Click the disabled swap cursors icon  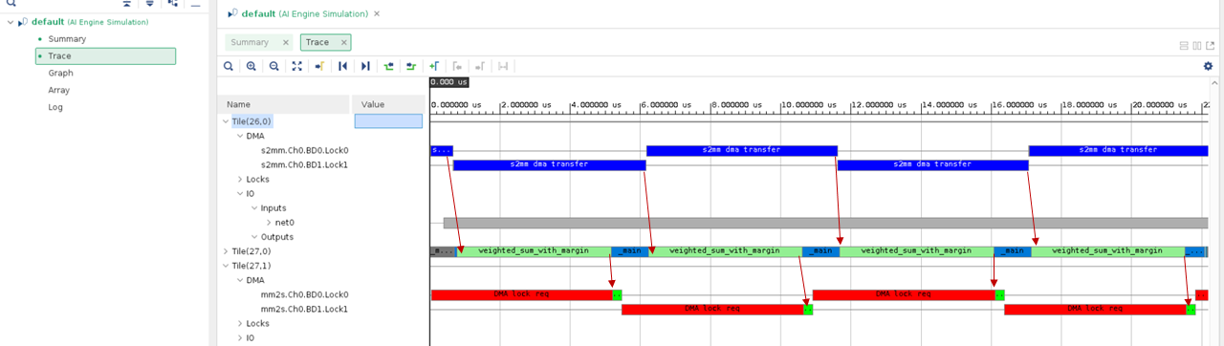tap(503, 66)
